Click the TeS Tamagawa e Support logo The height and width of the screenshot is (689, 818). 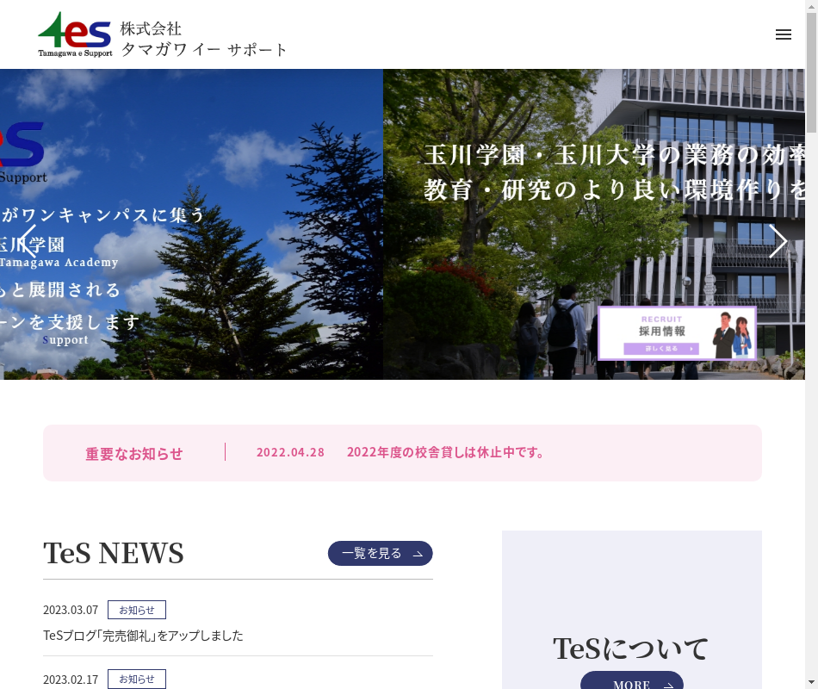(75, 34)
